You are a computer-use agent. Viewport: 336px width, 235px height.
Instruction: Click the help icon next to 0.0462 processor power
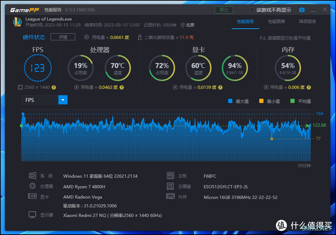pos(122,87)
